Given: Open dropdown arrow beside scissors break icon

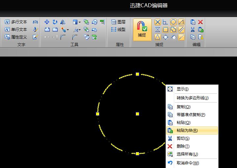Looking at the screenshot, I should (x=80, y=30).
